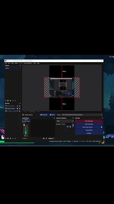
Task: Move source down in Sources toolbar
Action: tap(15, 139)
